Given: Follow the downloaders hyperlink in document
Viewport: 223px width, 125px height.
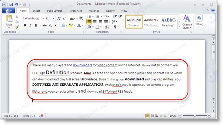Looking at the screenshot, I should pos(83,65).
